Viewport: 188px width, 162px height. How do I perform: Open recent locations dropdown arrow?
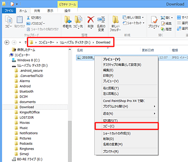(20, 42)
